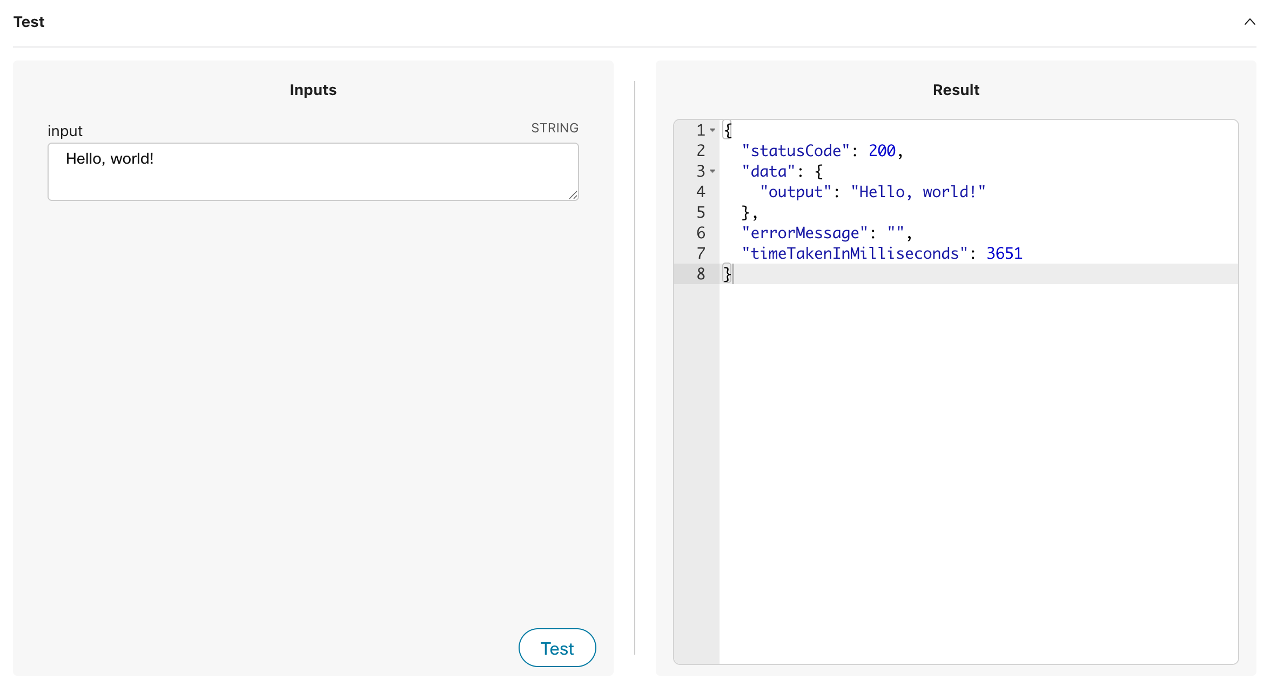This screenshot has height=686, width=1277.
Task: Click the "data" key in result
Action: [768, 171]
